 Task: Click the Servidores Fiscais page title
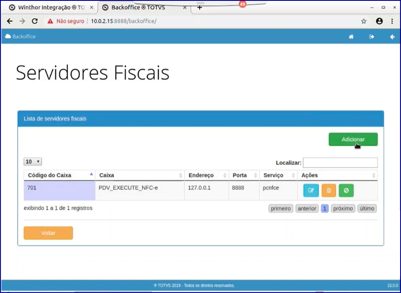pos(93,73)
